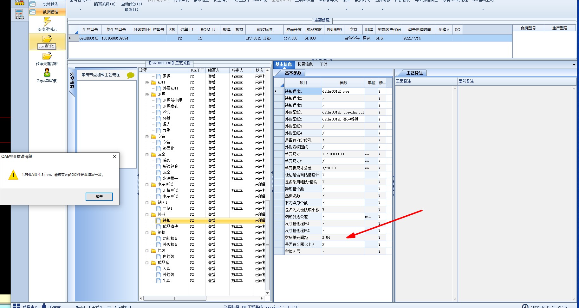Click the document icon of 喷砂 node
This screenshot has width=579, height=308.
pos(159,160)
